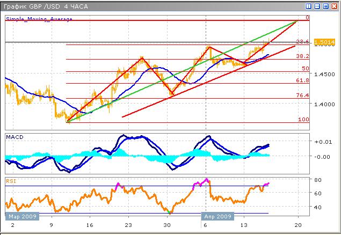The height and width of the screenshot is (235, 341).
Task: Select the Fibonacci 100 level label
Action: [x=303, y=119]
